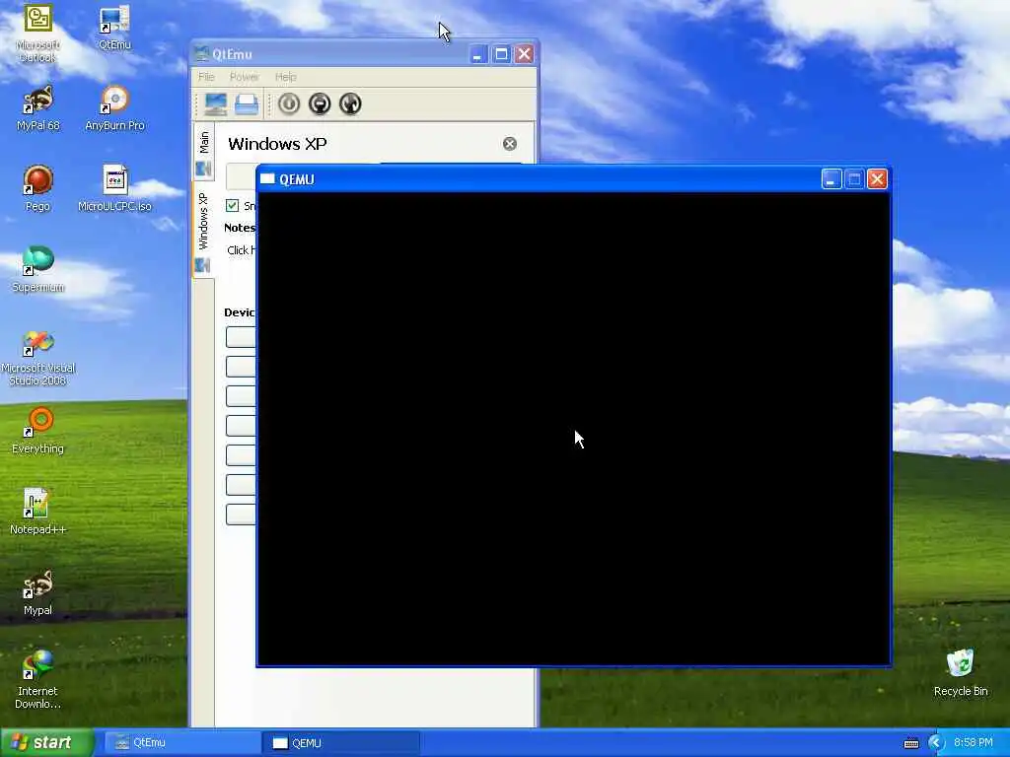Open the Windows start menu
Viewport: 1010px width, 757px height.
(x=47, y=742)
